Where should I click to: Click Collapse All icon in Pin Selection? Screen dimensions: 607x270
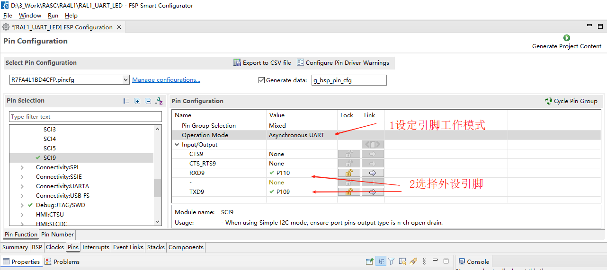click(x=148, y=101)
